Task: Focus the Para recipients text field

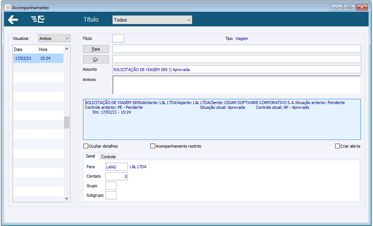Action: point(237,49)
